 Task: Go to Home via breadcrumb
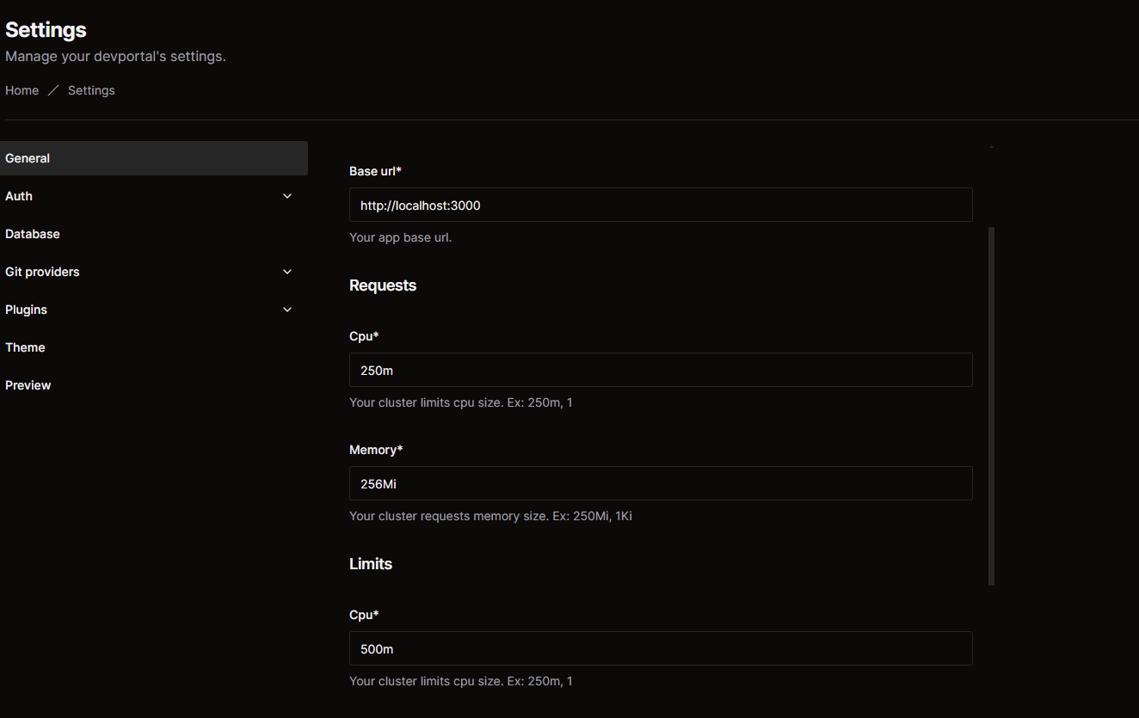point(22,90)
